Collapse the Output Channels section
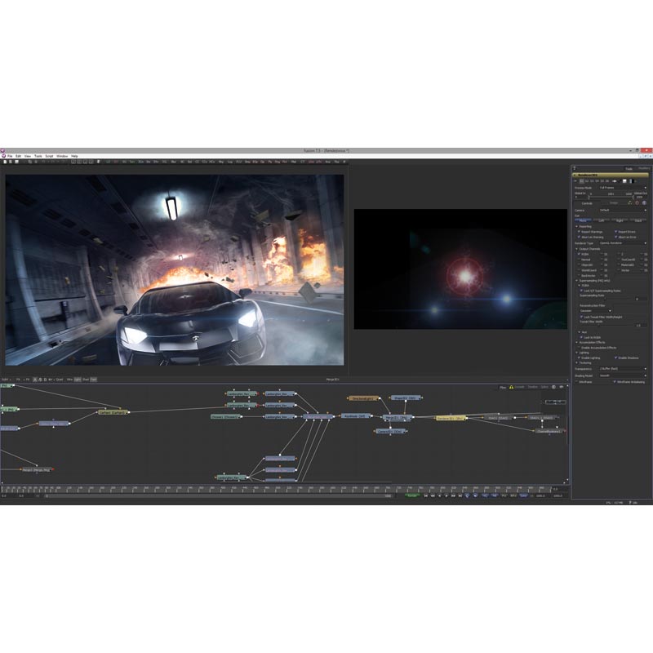 (x=578, y=249)
